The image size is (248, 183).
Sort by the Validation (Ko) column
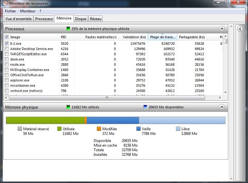(134, 37)
